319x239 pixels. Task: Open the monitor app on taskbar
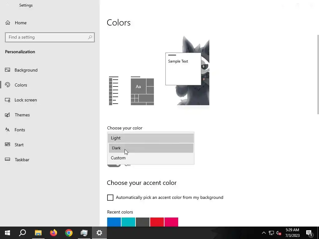coord(84,233)
